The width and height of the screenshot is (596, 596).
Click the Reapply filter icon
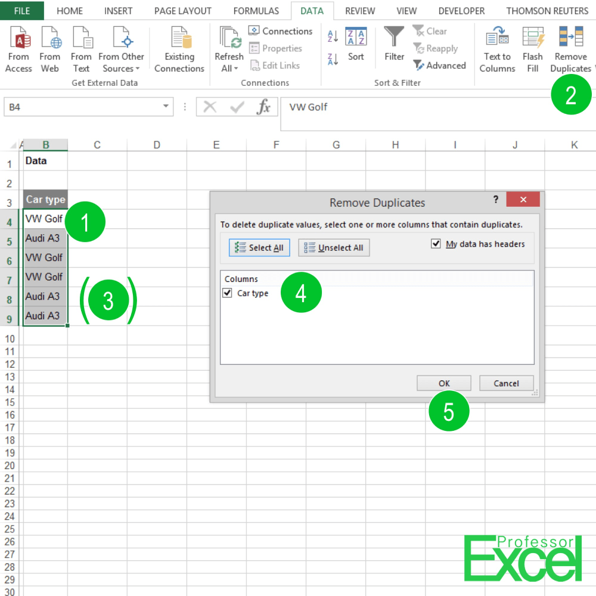418,48
